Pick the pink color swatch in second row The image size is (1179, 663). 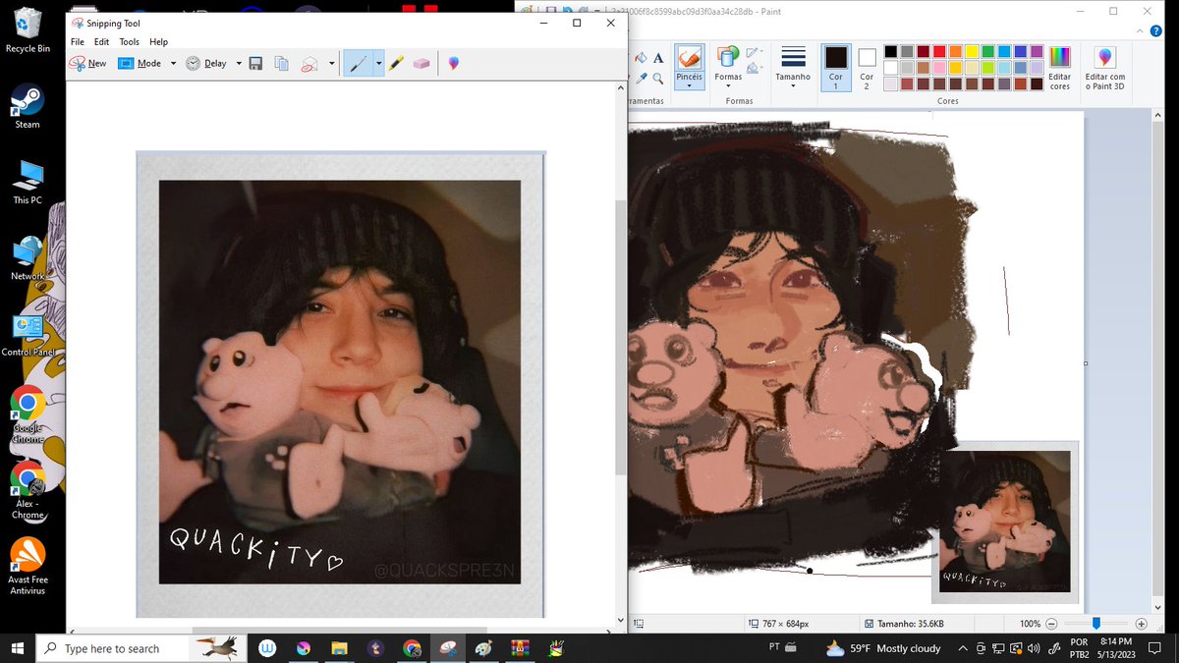939,68
